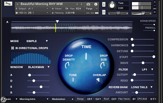Viewport: 163px width, 103px height.
Task: Go to previous instrument preset arrow
Action: pyautogui.click(x=77, y=4)
